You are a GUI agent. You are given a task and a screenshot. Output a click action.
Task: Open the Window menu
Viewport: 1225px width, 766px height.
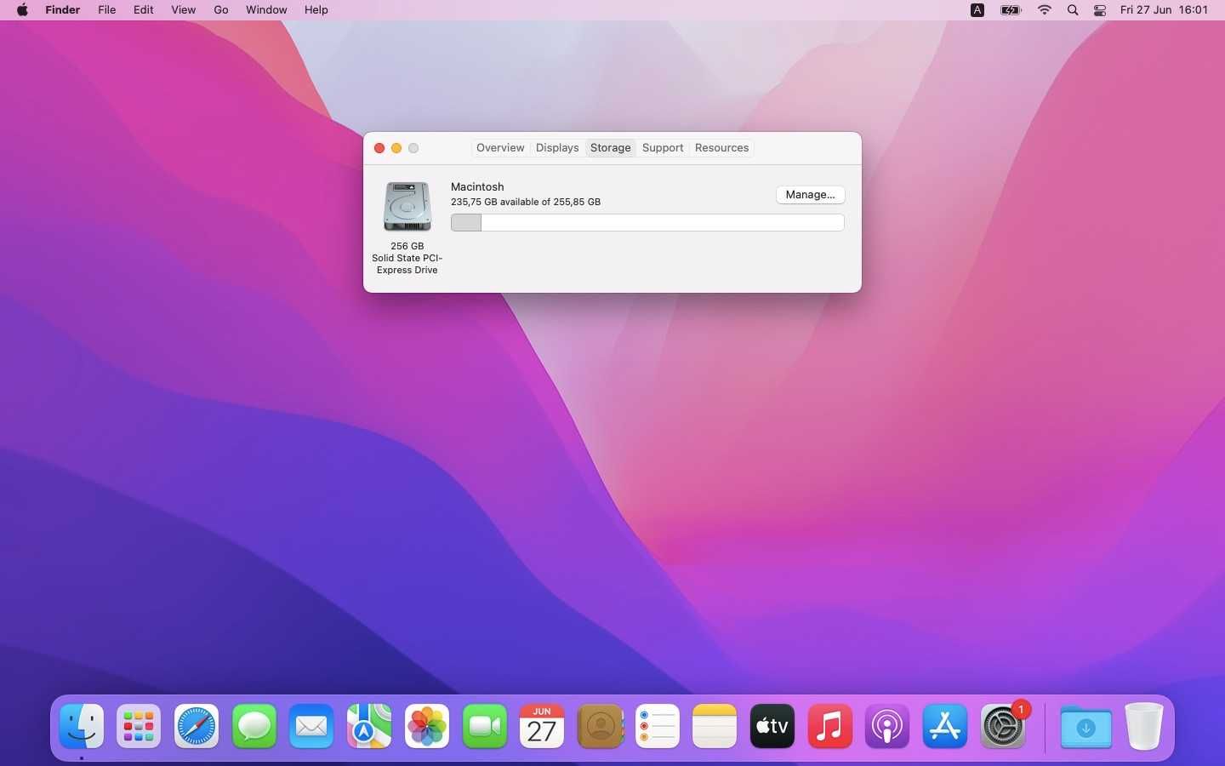click(x=266, y=10)
